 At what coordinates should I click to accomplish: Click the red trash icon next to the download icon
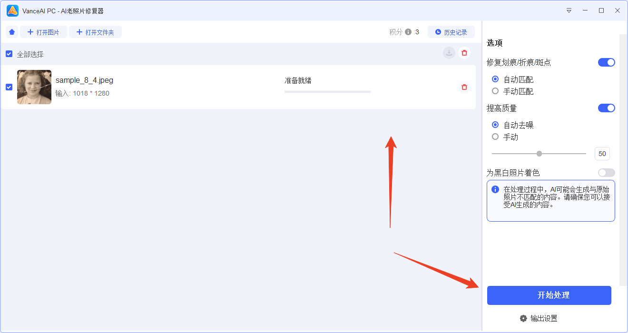[x=464, y=53]
